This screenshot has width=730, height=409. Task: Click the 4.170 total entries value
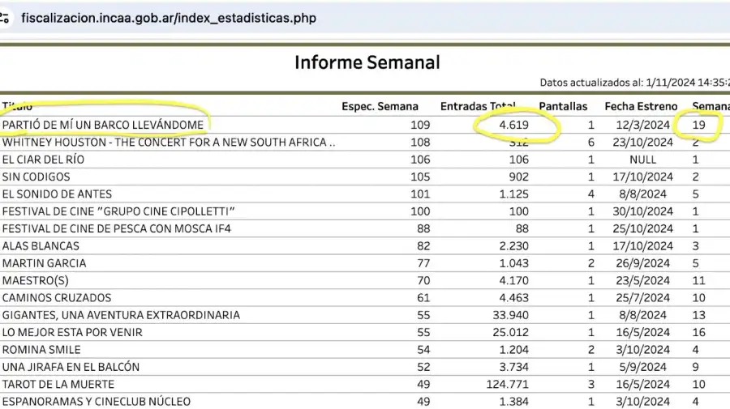click(514, 280)
